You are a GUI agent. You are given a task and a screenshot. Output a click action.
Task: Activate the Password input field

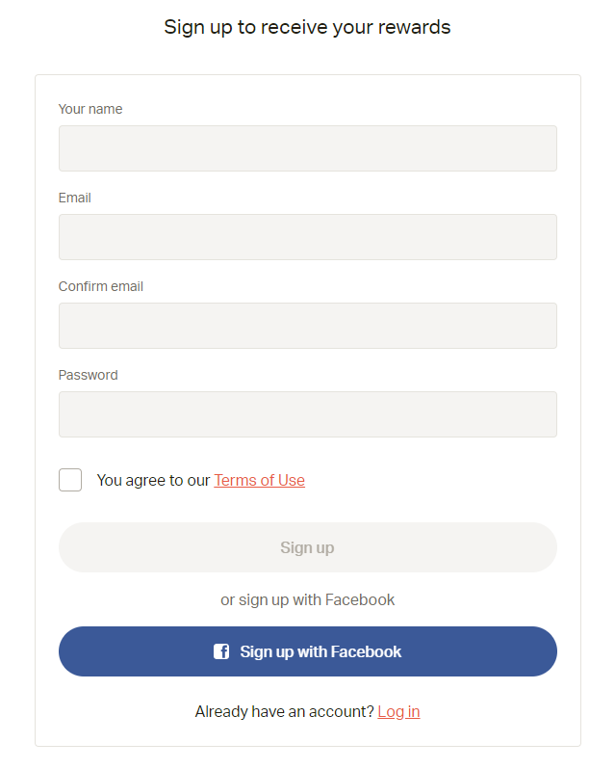(x=308, y=414)
